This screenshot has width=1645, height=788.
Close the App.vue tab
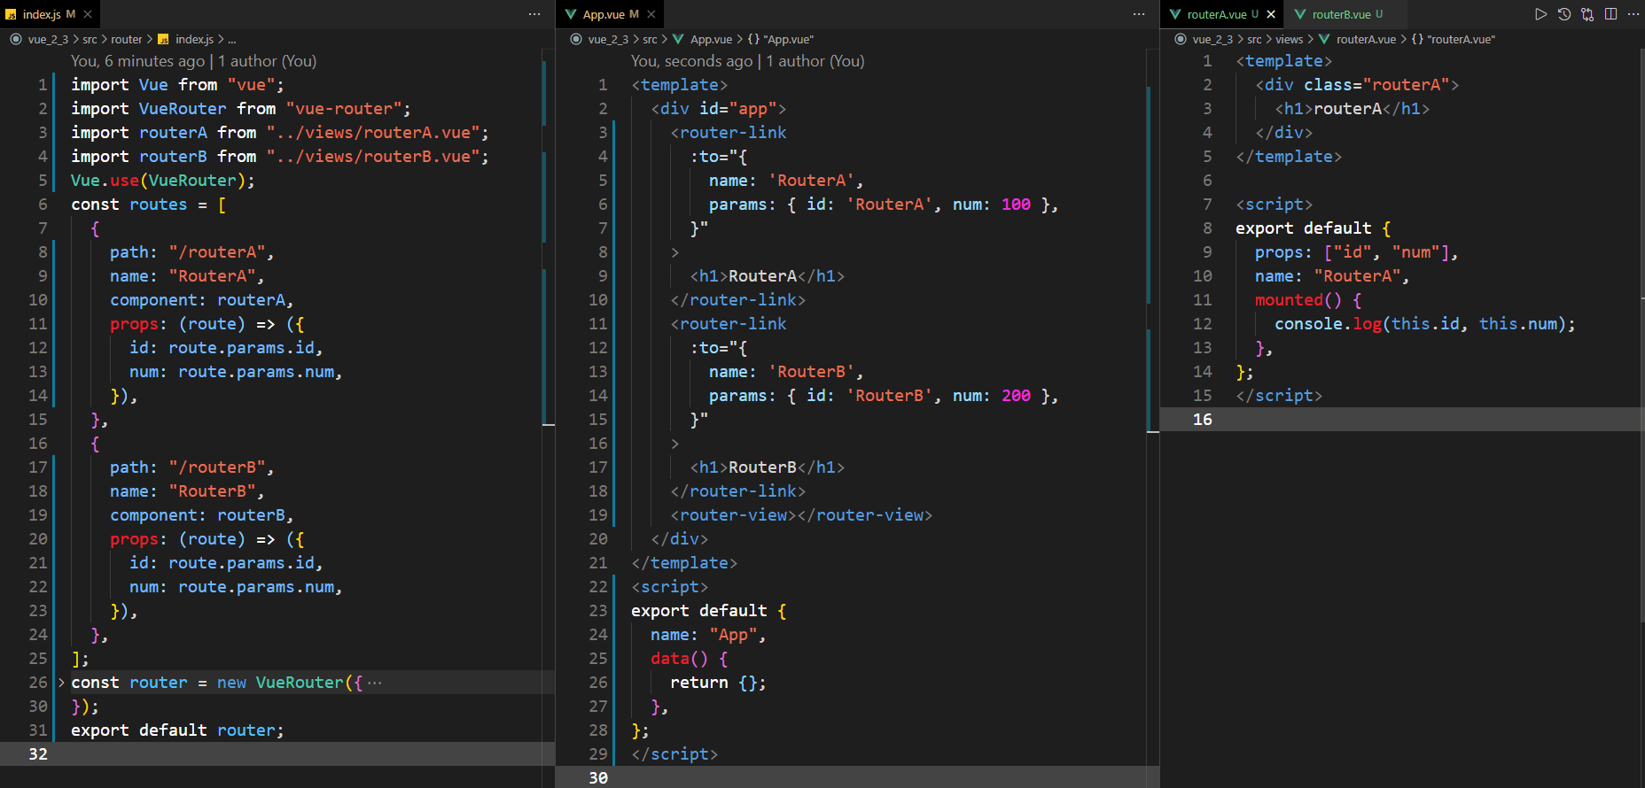pos(651,14)
